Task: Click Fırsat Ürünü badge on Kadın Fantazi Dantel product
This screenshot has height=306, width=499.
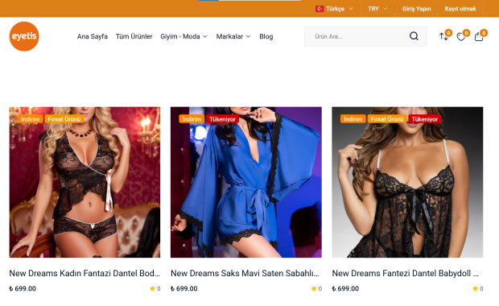Action: click(x=64, y=119)
